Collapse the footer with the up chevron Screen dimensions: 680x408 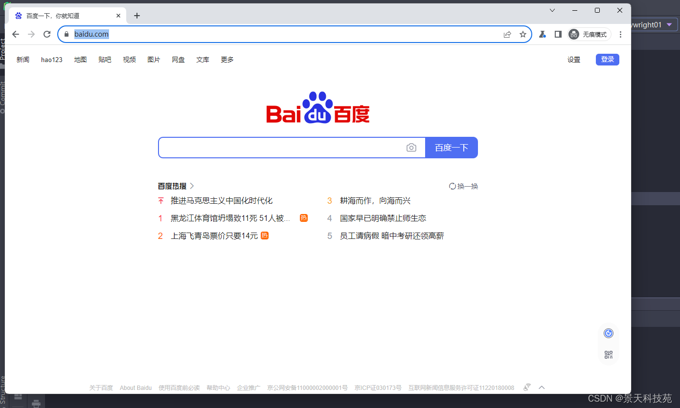[542, 387]
